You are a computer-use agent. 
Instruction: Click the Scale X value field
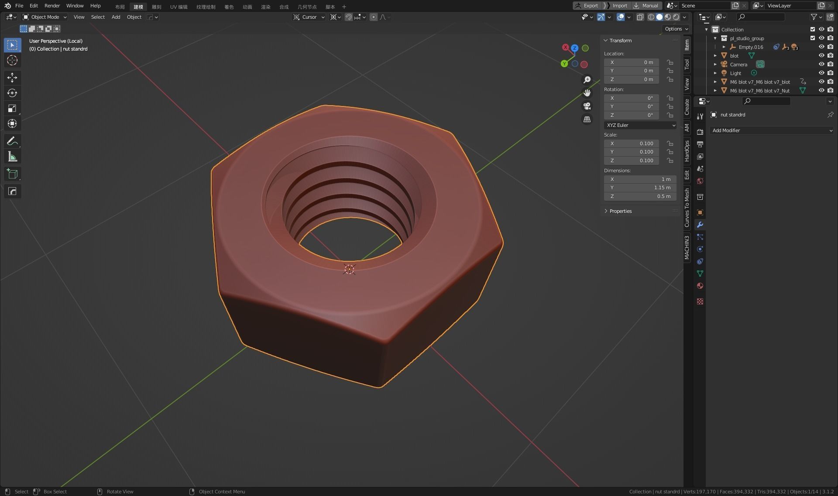(632, 144)
